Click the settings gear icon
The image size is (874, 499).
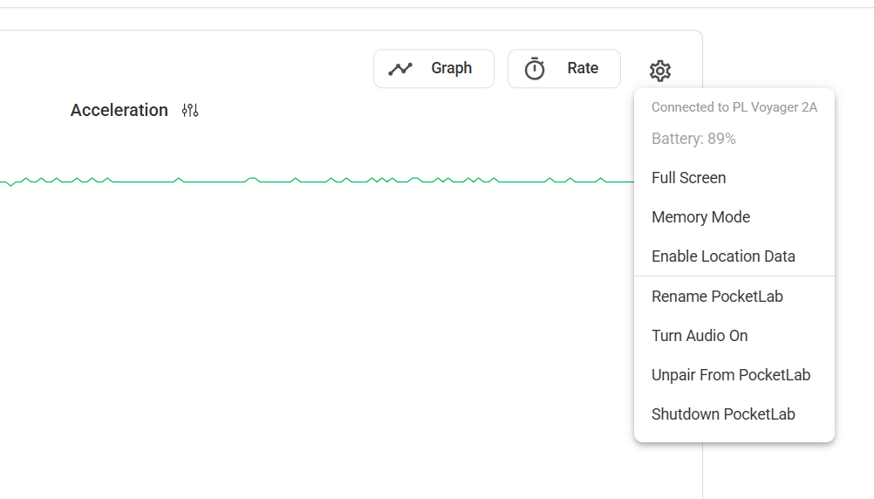coord(660,71)
